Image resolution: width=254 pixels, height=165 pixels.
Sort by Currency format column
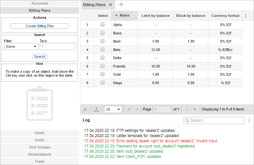point(225,16)
